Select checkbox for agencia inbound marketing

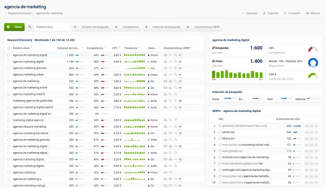[9, 127]
